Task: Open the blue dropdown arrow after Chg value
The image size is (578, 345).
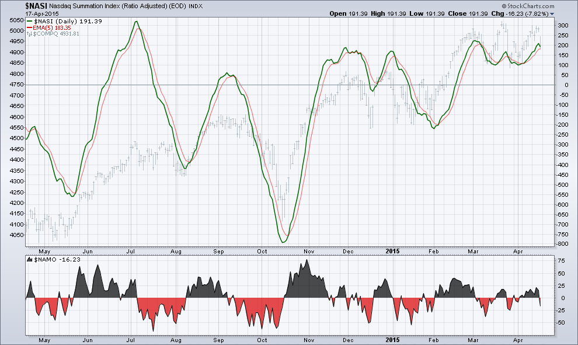Action: pos(552,14)
